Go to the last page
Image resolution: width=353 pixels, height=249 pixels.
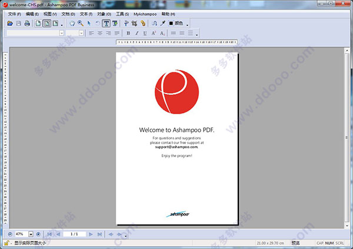coord(99,234)
